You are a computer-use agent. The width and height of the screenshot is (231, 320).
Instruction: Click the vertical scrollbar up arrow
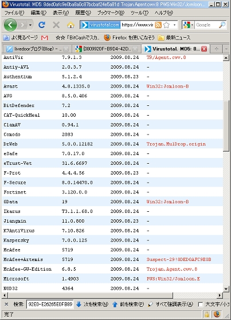click(x=226, y=58)
